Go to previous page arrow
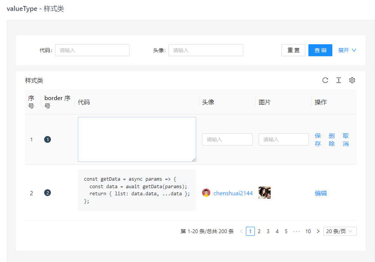 tap(241, 231)
